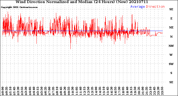178x96 pixels.
Task: Click the "09:55" time axis label
Action: tap(69, 91)
